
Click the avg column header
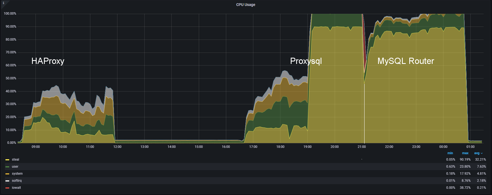(x=477, y=153)
